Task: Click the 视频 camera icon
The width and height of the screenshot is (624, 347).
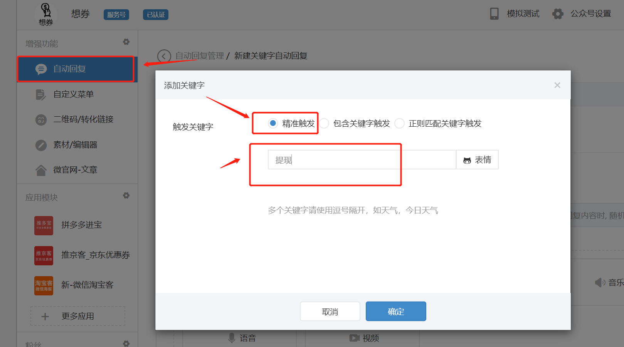Action: [x=354, y=338]
